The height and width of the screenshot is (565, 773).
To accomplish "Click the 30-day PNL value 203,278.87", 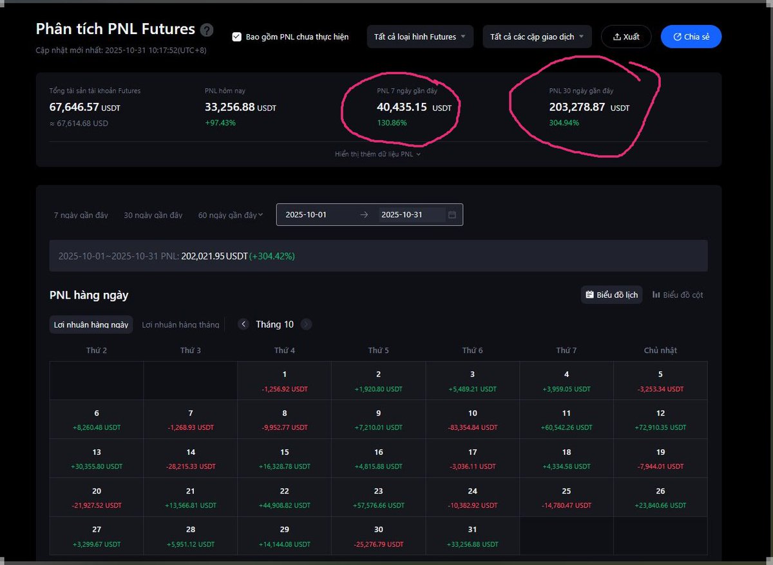I will (577, 107).
